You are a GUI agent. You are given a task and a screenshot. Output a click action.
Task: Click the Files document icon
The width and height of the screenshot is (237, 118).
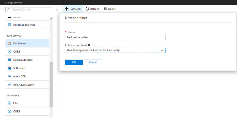coord(9,103)
